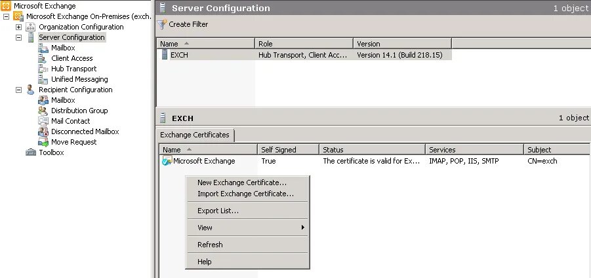Click the Hub Transport node icon

(43, 69)
